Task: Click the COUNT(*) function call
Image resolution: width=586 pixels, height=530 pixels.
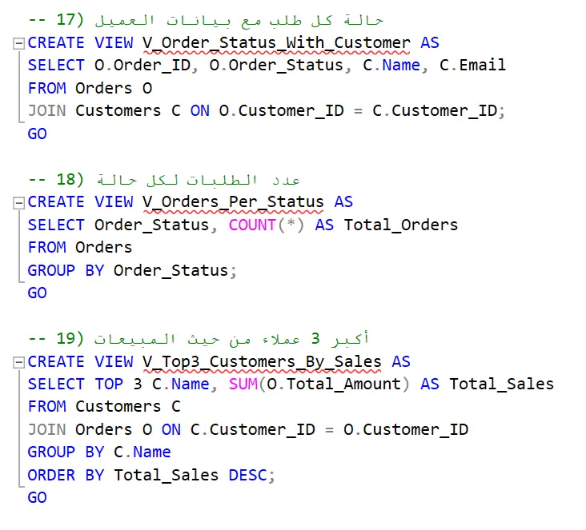Action: [x=267, y=225]
